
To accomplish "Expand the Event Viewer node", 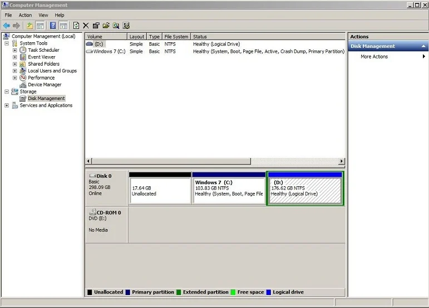I will tap(15, 57).
